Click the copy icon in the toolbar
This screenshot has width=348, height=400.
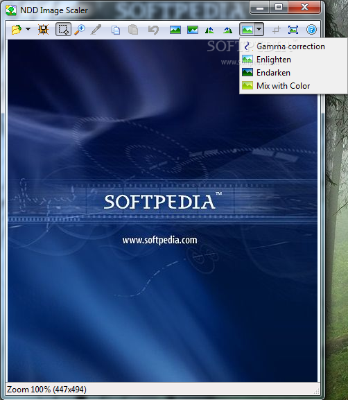coord(116,30)
